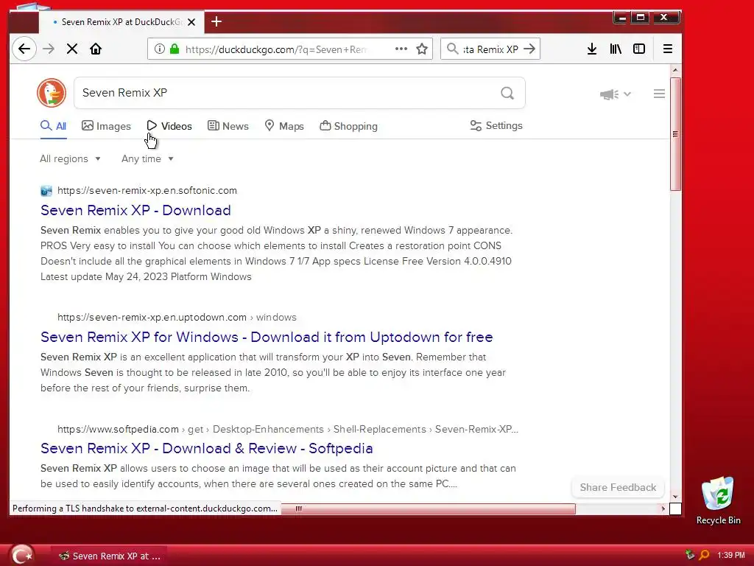The image size is (754, 566).
Task: Run the DuckDuckGo search with the magnifier button
Action: (507, 93)
